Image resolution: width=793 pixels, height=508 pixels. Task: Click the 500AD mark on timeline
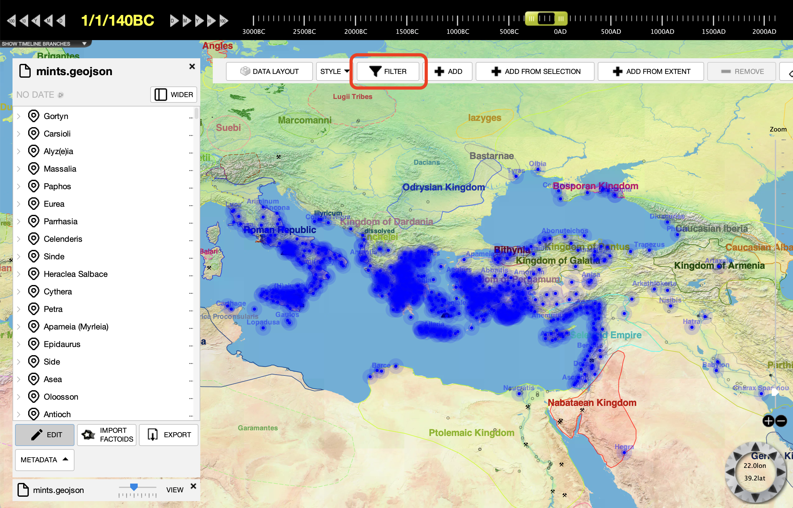click(x=611, y=20)
